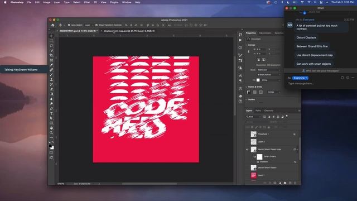The width and height of the screenshot is (357, 201).
Task: Select the Zoom tool
Action: point(51,133)
